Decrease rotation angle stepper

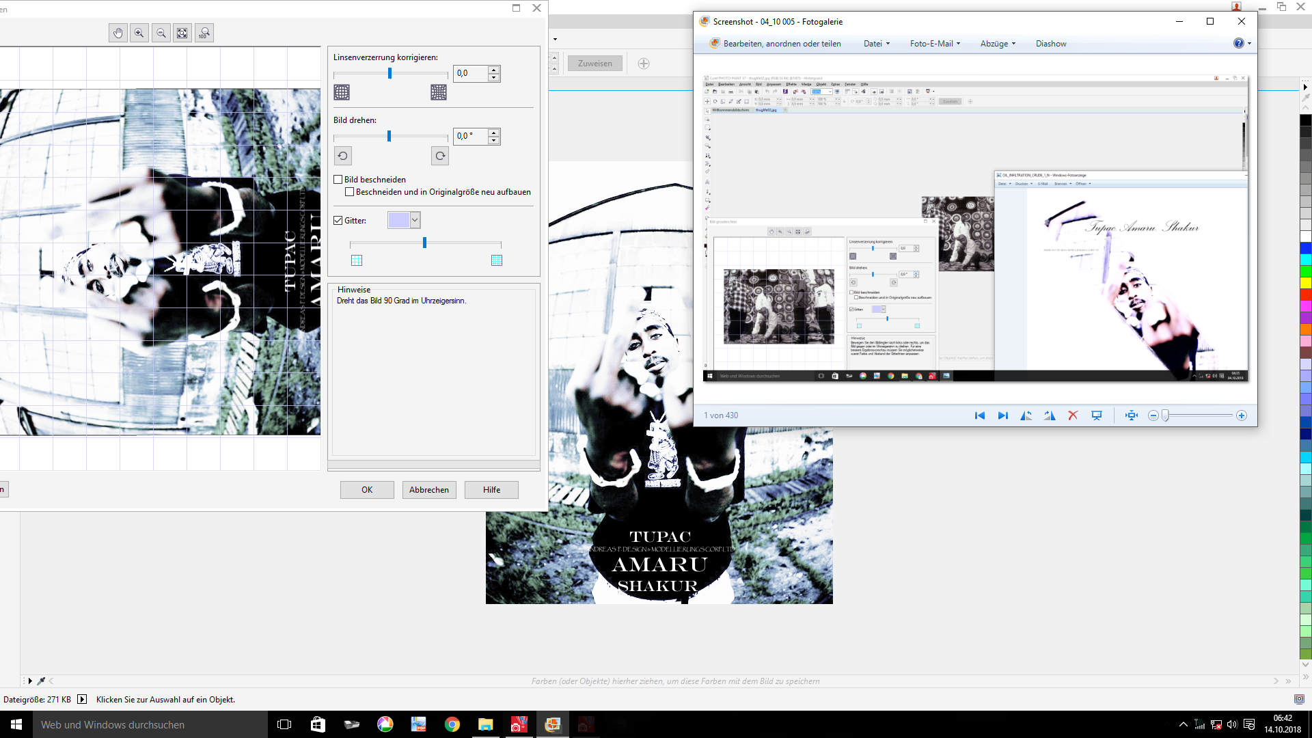pos(494,140)
